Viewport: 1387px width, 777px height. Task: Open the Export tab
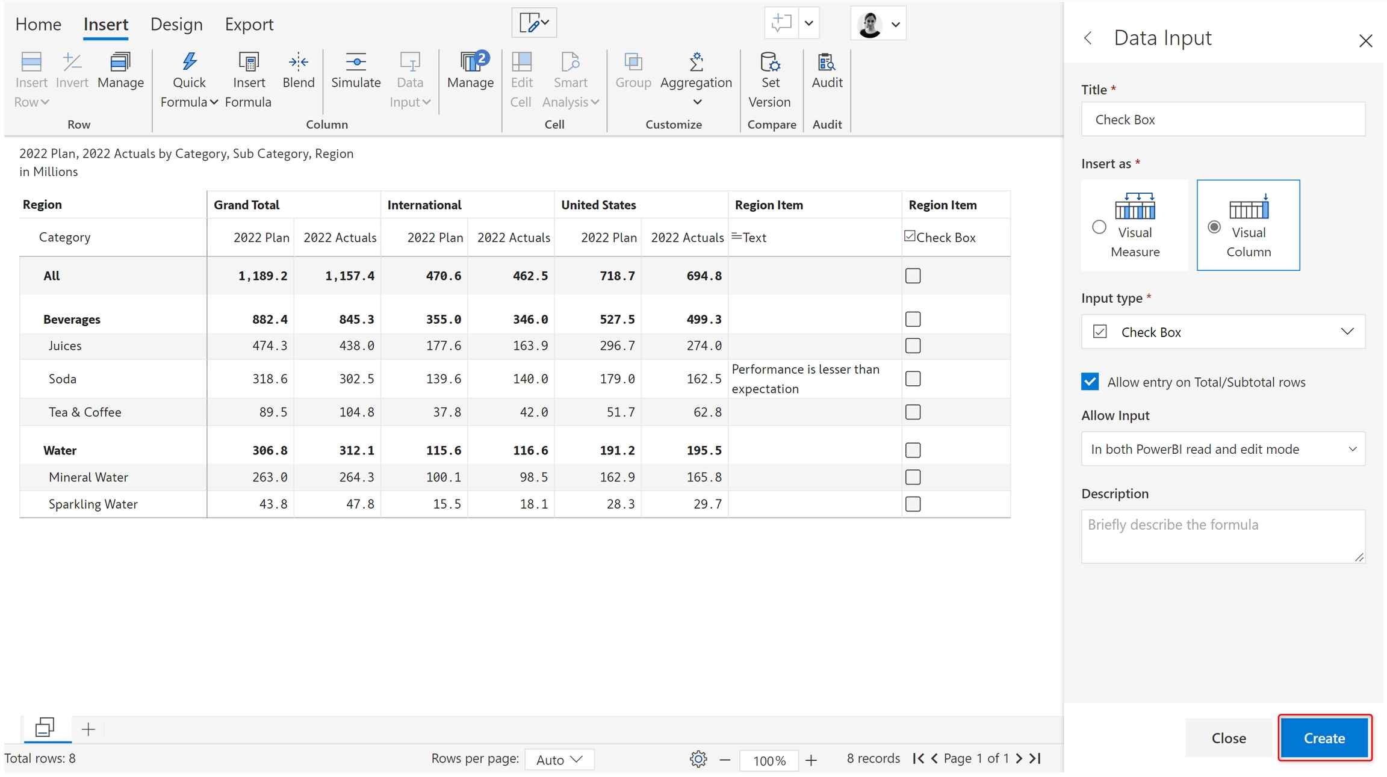coord(249,24)
